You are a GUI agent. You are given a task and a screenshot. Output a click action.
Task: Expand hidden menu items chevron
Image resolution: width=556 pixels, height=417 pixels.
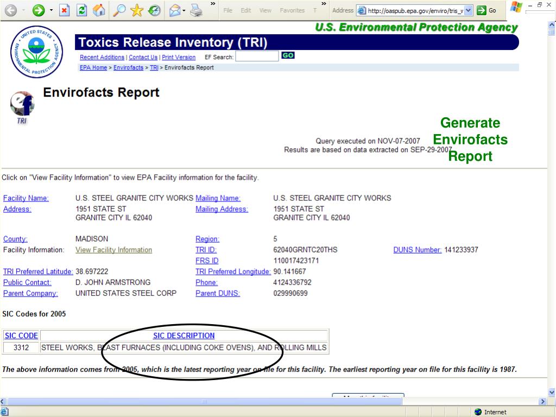click(x=324, y=4)
